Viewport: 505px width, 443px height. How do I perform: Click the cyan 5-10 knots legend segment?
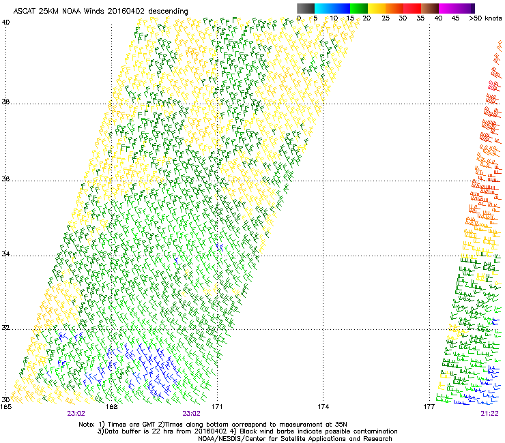click(x=323, y=8)
